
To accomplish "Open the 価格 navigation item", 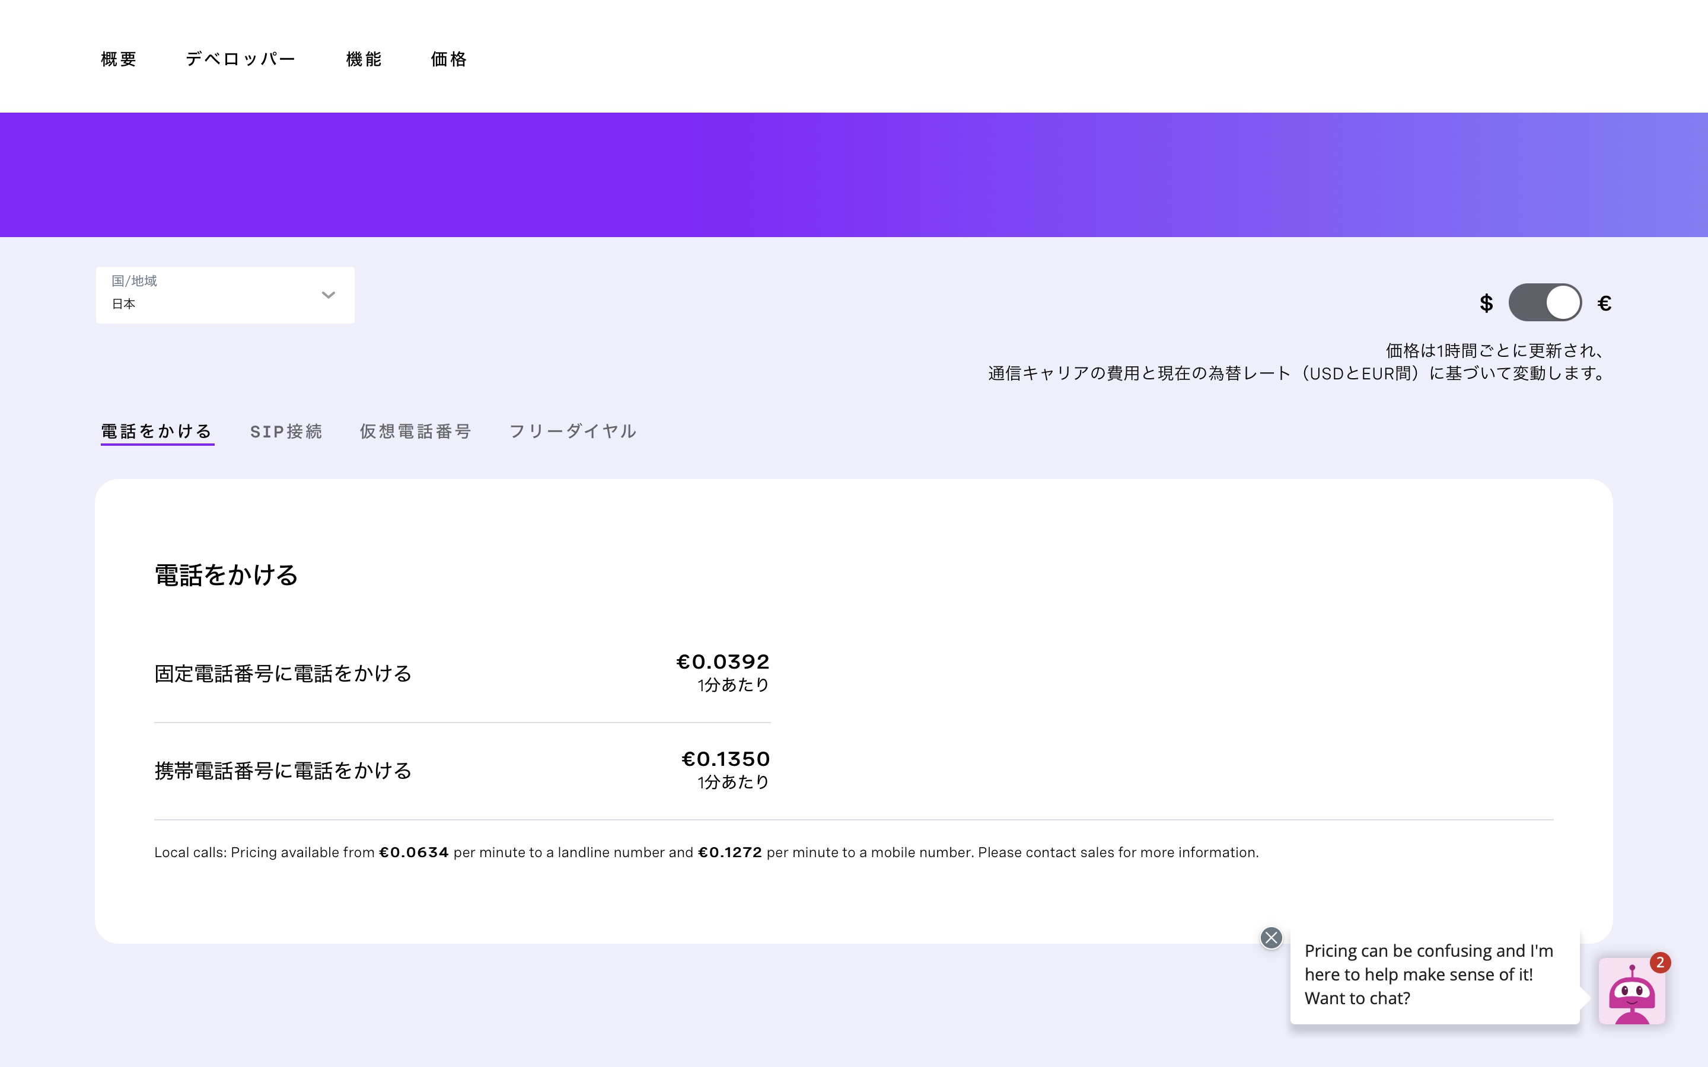I will [448, 59].
